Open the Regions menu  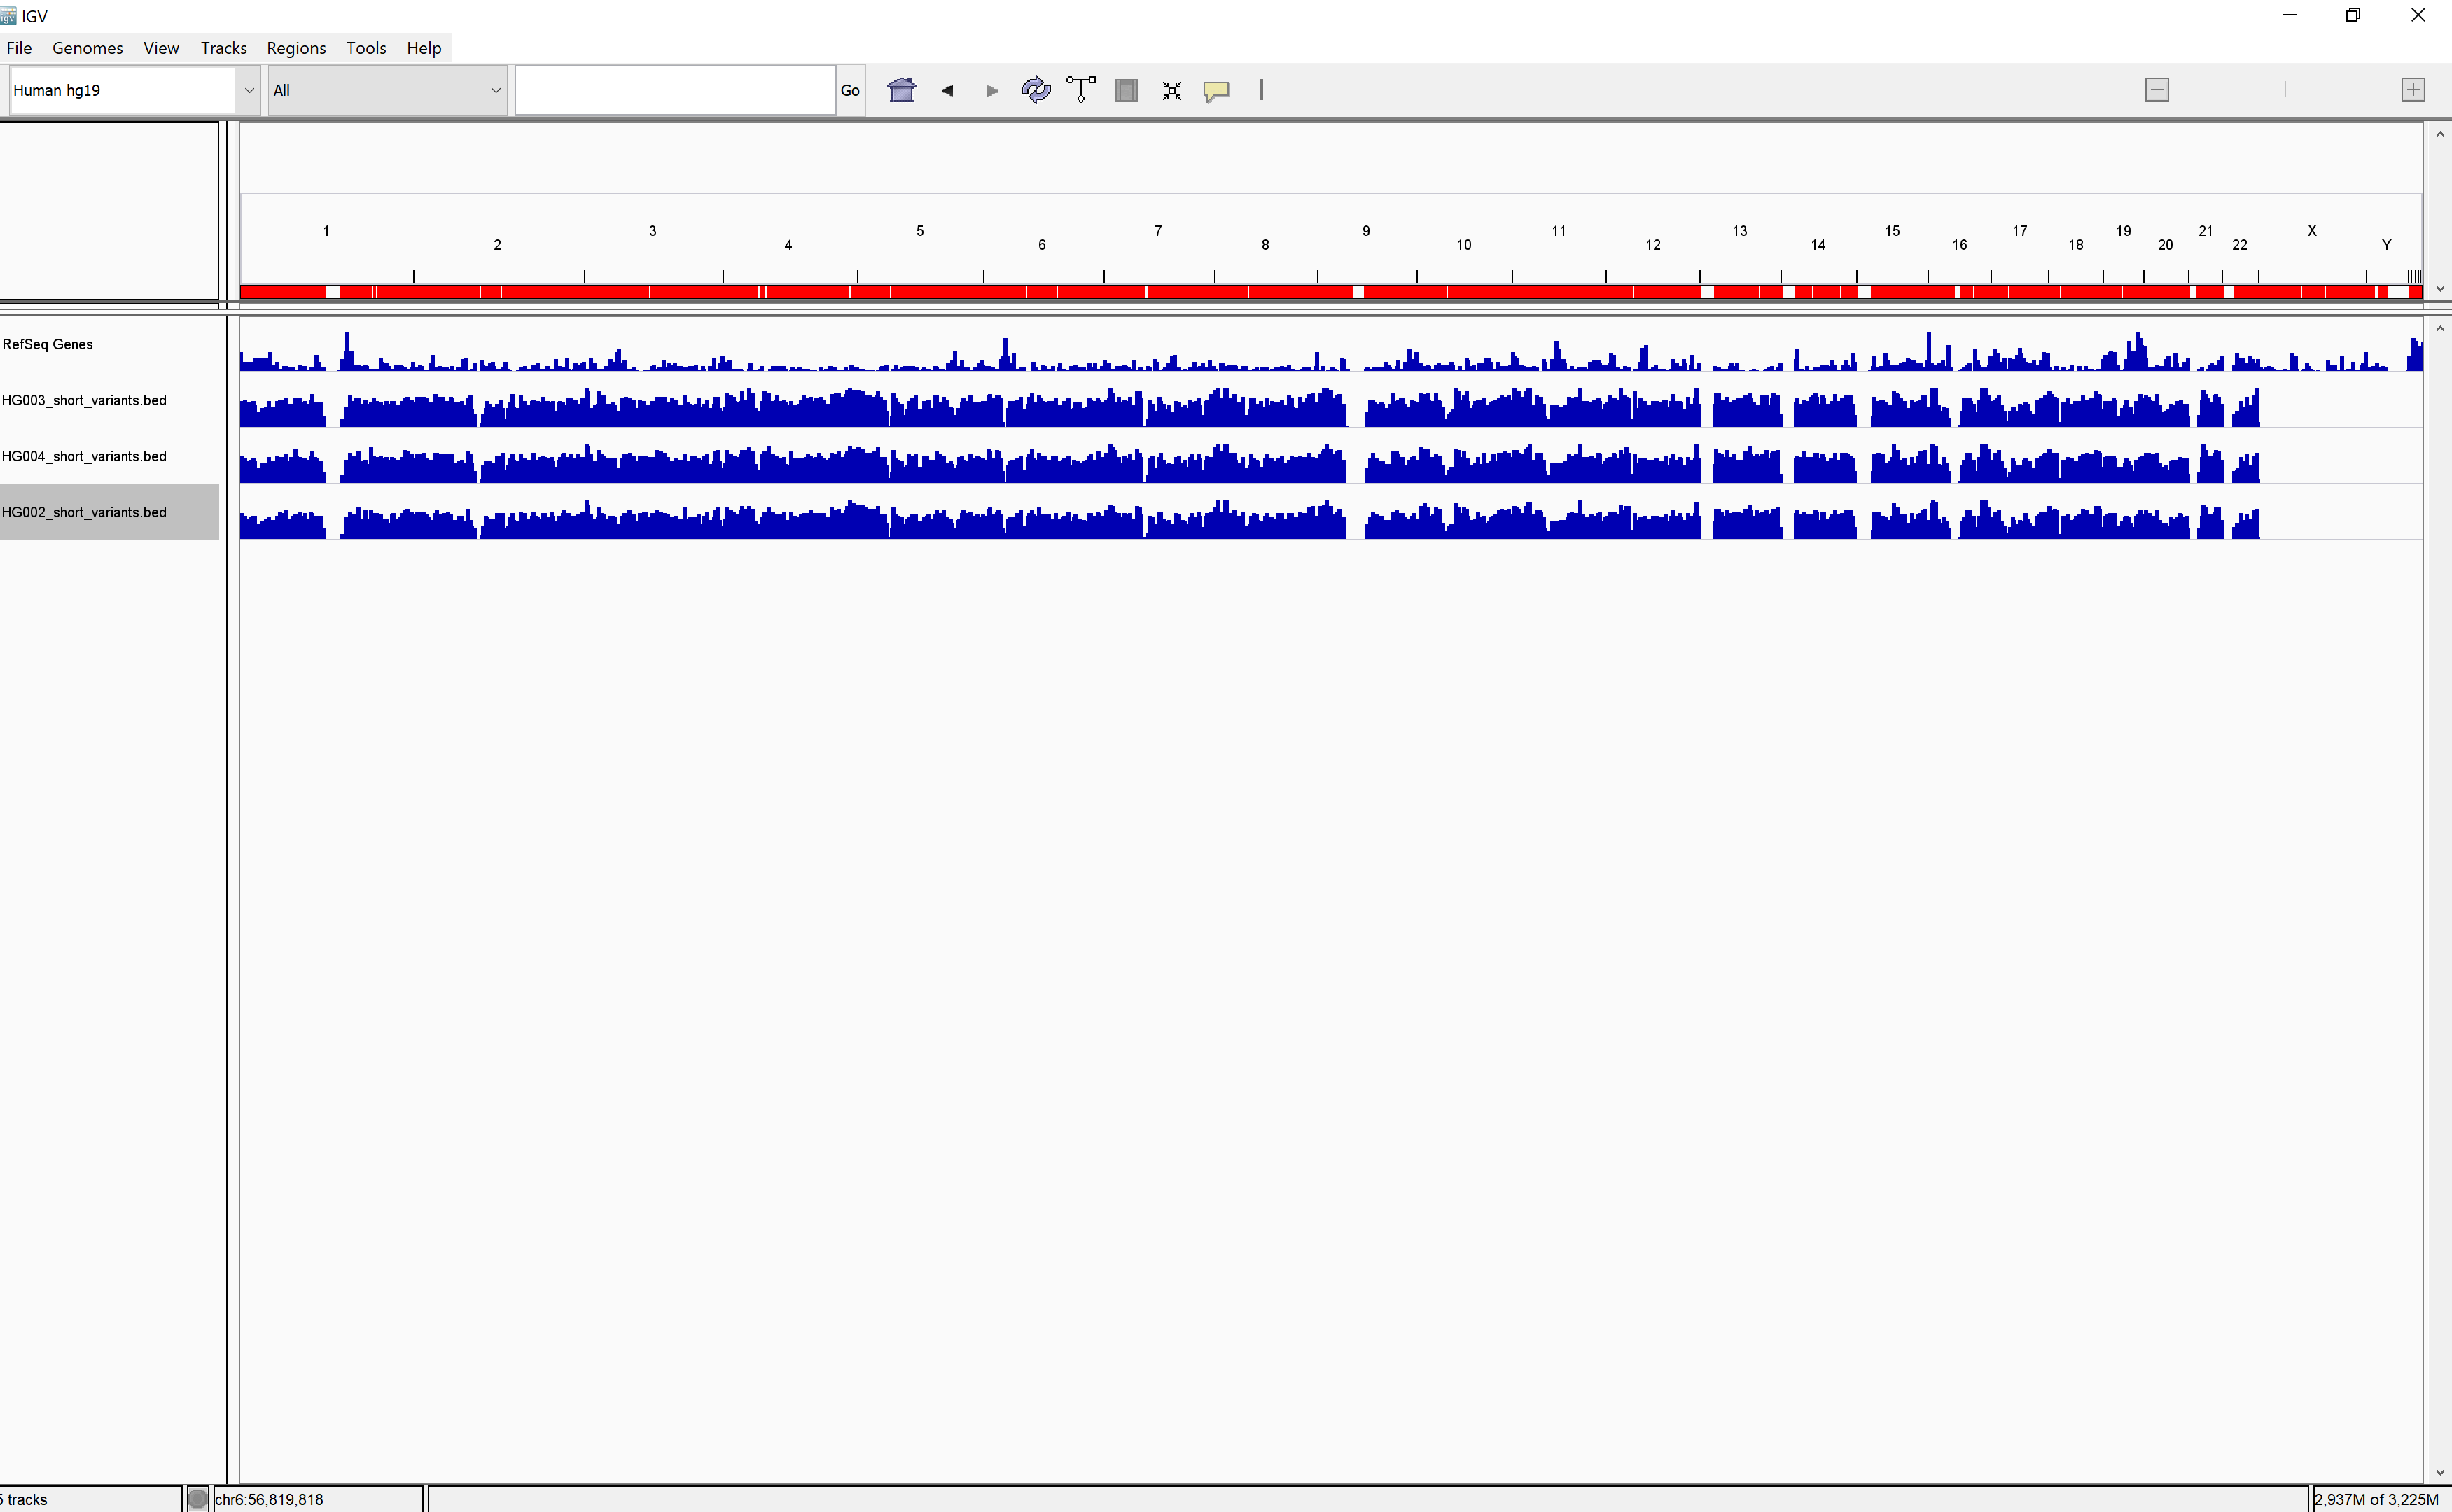(295, 48)
